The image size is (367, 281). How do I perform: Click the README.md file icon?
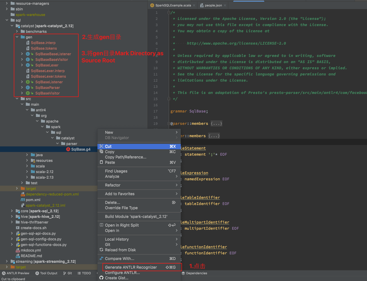(18, 256)
